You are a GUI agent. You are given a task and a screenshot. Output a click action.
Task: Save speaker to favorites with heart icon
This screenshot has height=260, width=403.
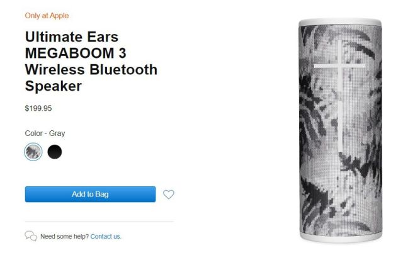pyautogui.click(x=169, y=195)
